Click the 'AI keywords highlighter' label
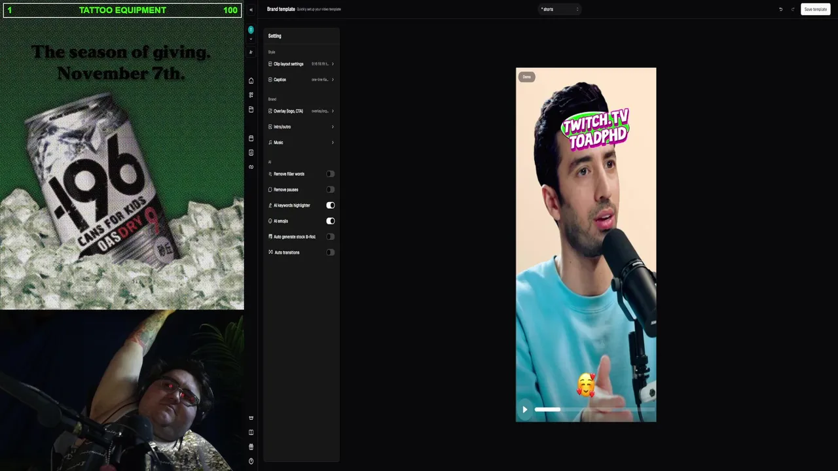 (292, 205)
